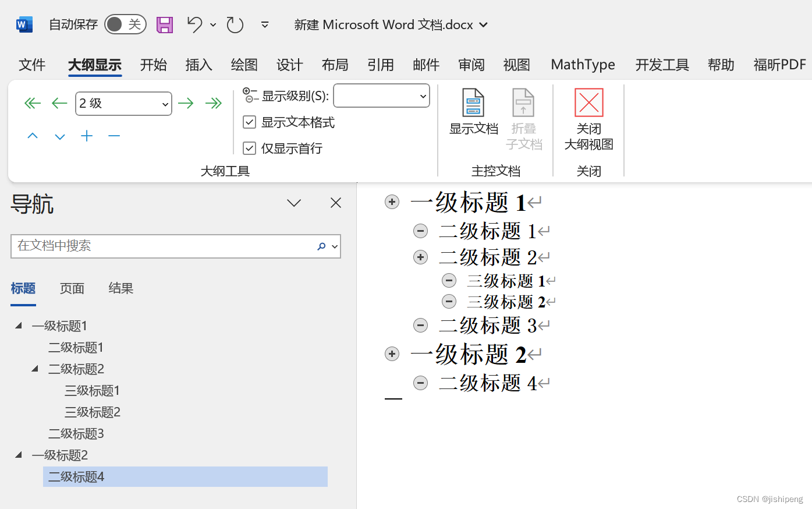Select 三级标题1 in navigation pane
The width and height of the screenshot is (812, 509).
point(92,391)
